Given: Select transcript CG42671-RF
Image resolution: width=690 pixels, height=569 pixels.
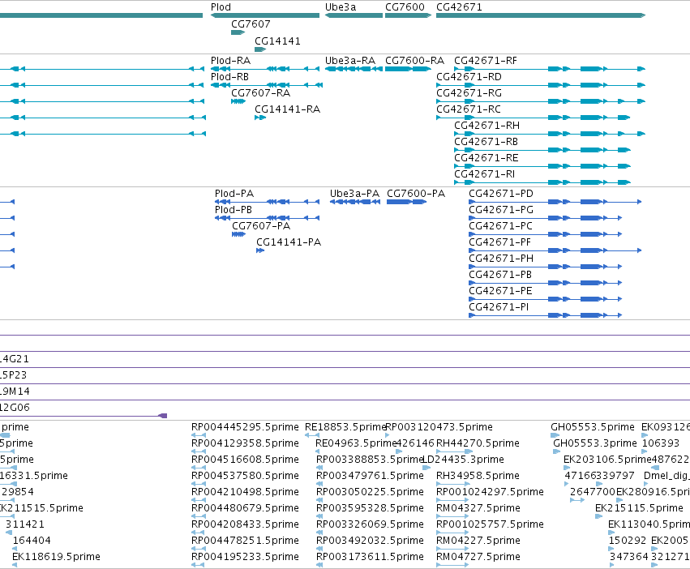Looking at the screenshot, I should (486, 60).
